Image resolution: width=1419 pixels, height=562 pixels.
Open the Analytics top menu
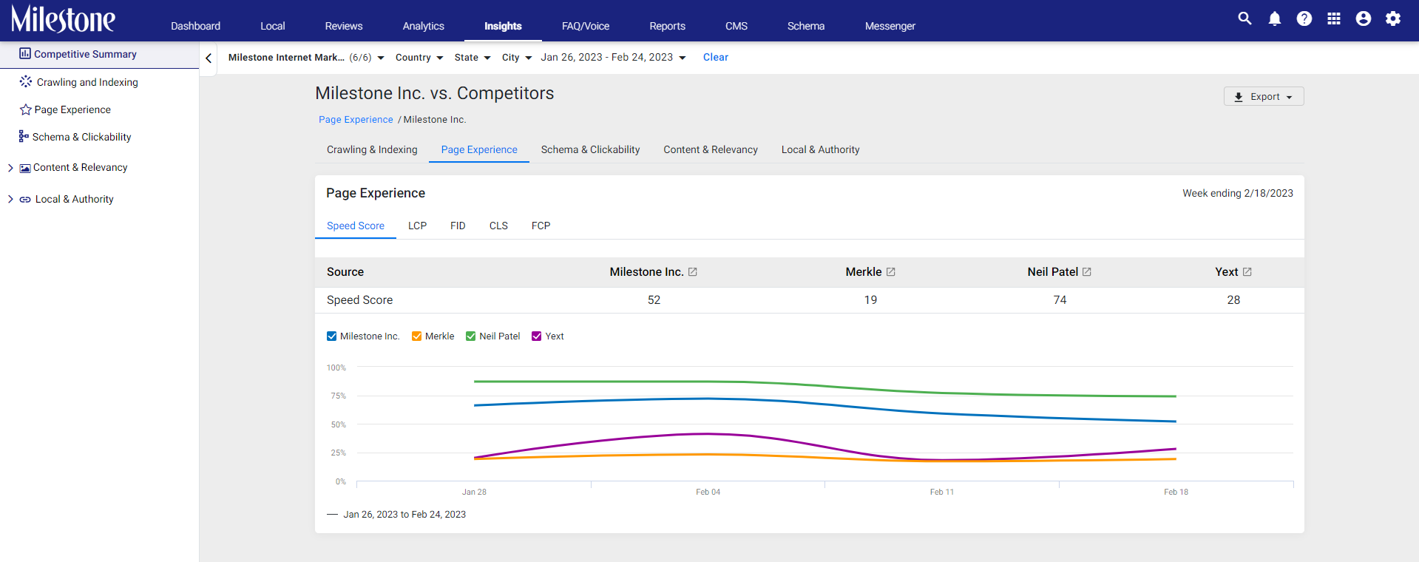(x=423, y=26)
